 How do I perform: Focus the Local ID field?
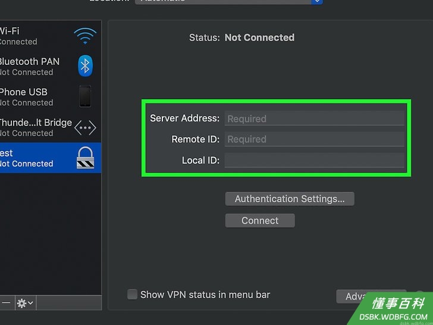[315, 160]
